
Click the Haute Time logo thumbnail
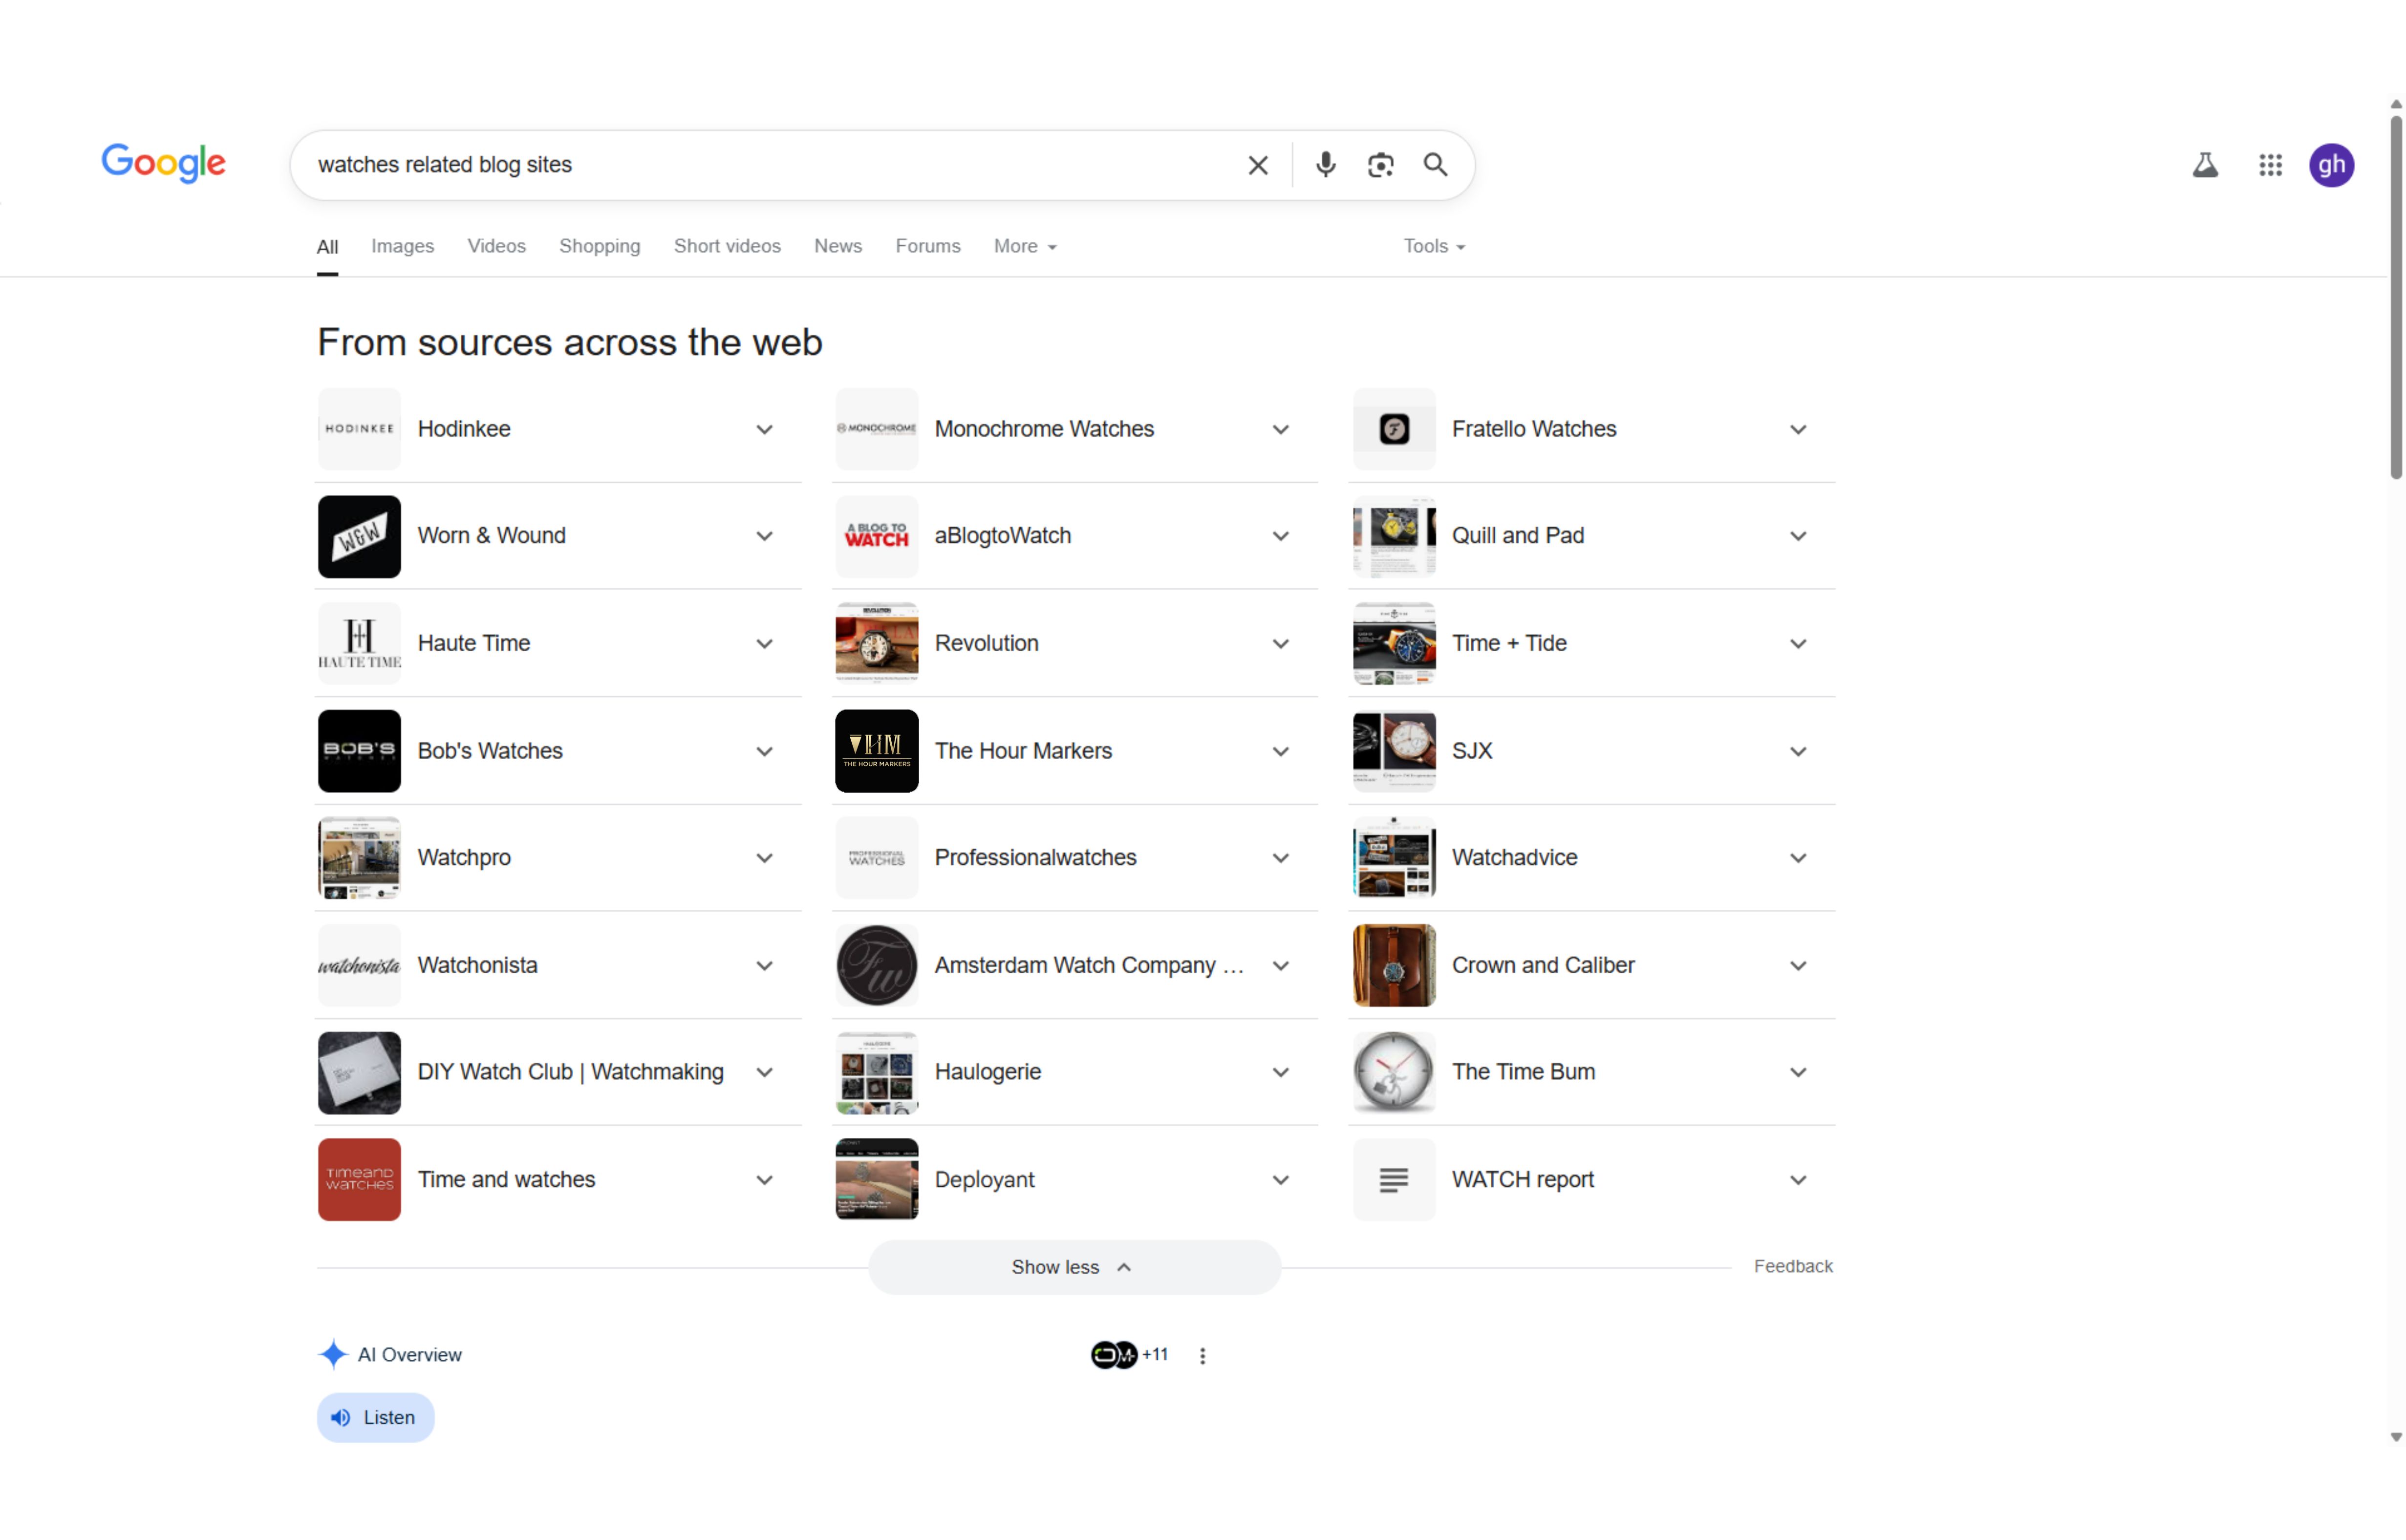(359, 643)
